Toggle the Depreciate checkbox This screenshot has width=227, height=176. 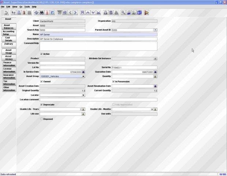click(41, 104)
